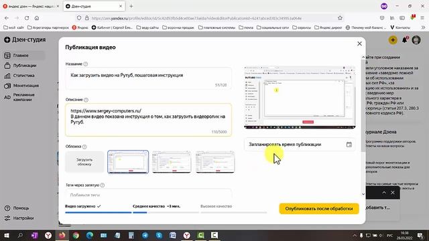The width and height of the screenshot is (429, 241).
Task: Open Агрегаторы партнерок bookmarks folder
Action: [x=48, y=27]
